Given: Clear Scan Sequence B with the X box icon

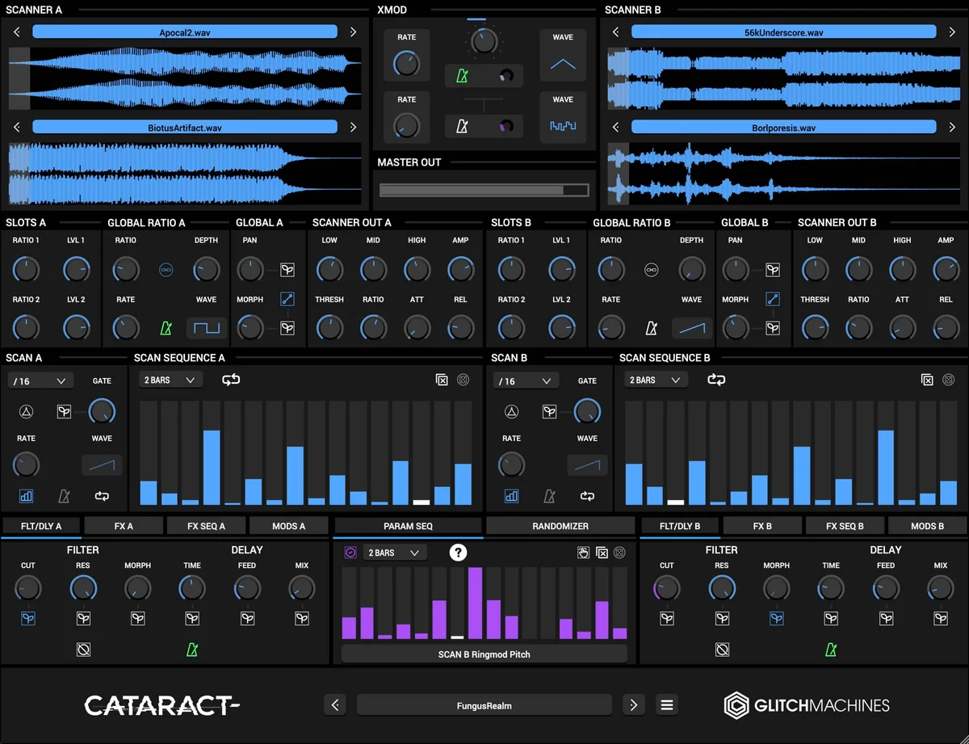Looking at the screenshot, I should point(927,380).
